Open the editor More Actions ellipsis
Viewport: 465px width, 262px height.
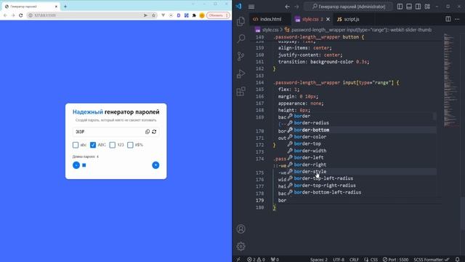[457, 19]
